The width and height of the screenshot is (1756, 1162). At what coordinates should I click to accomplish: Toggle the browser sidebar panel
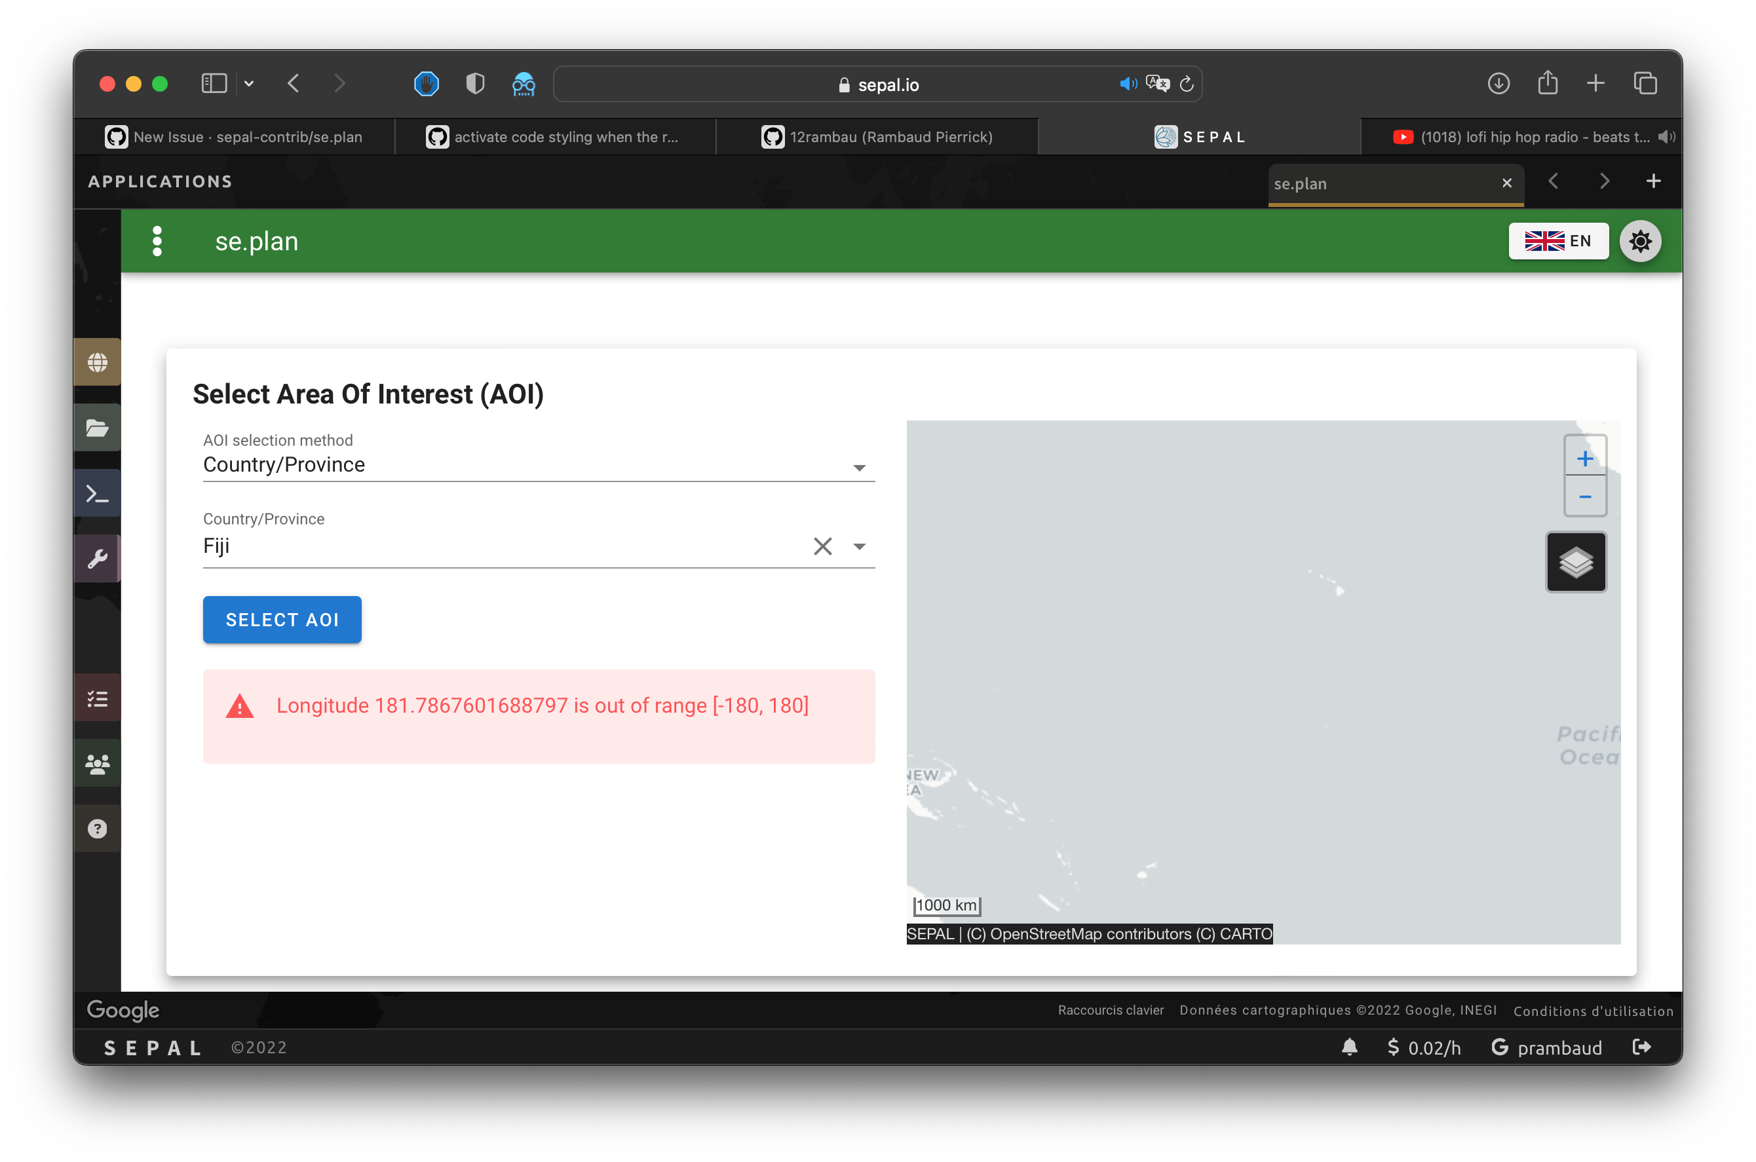click(214, 83)
